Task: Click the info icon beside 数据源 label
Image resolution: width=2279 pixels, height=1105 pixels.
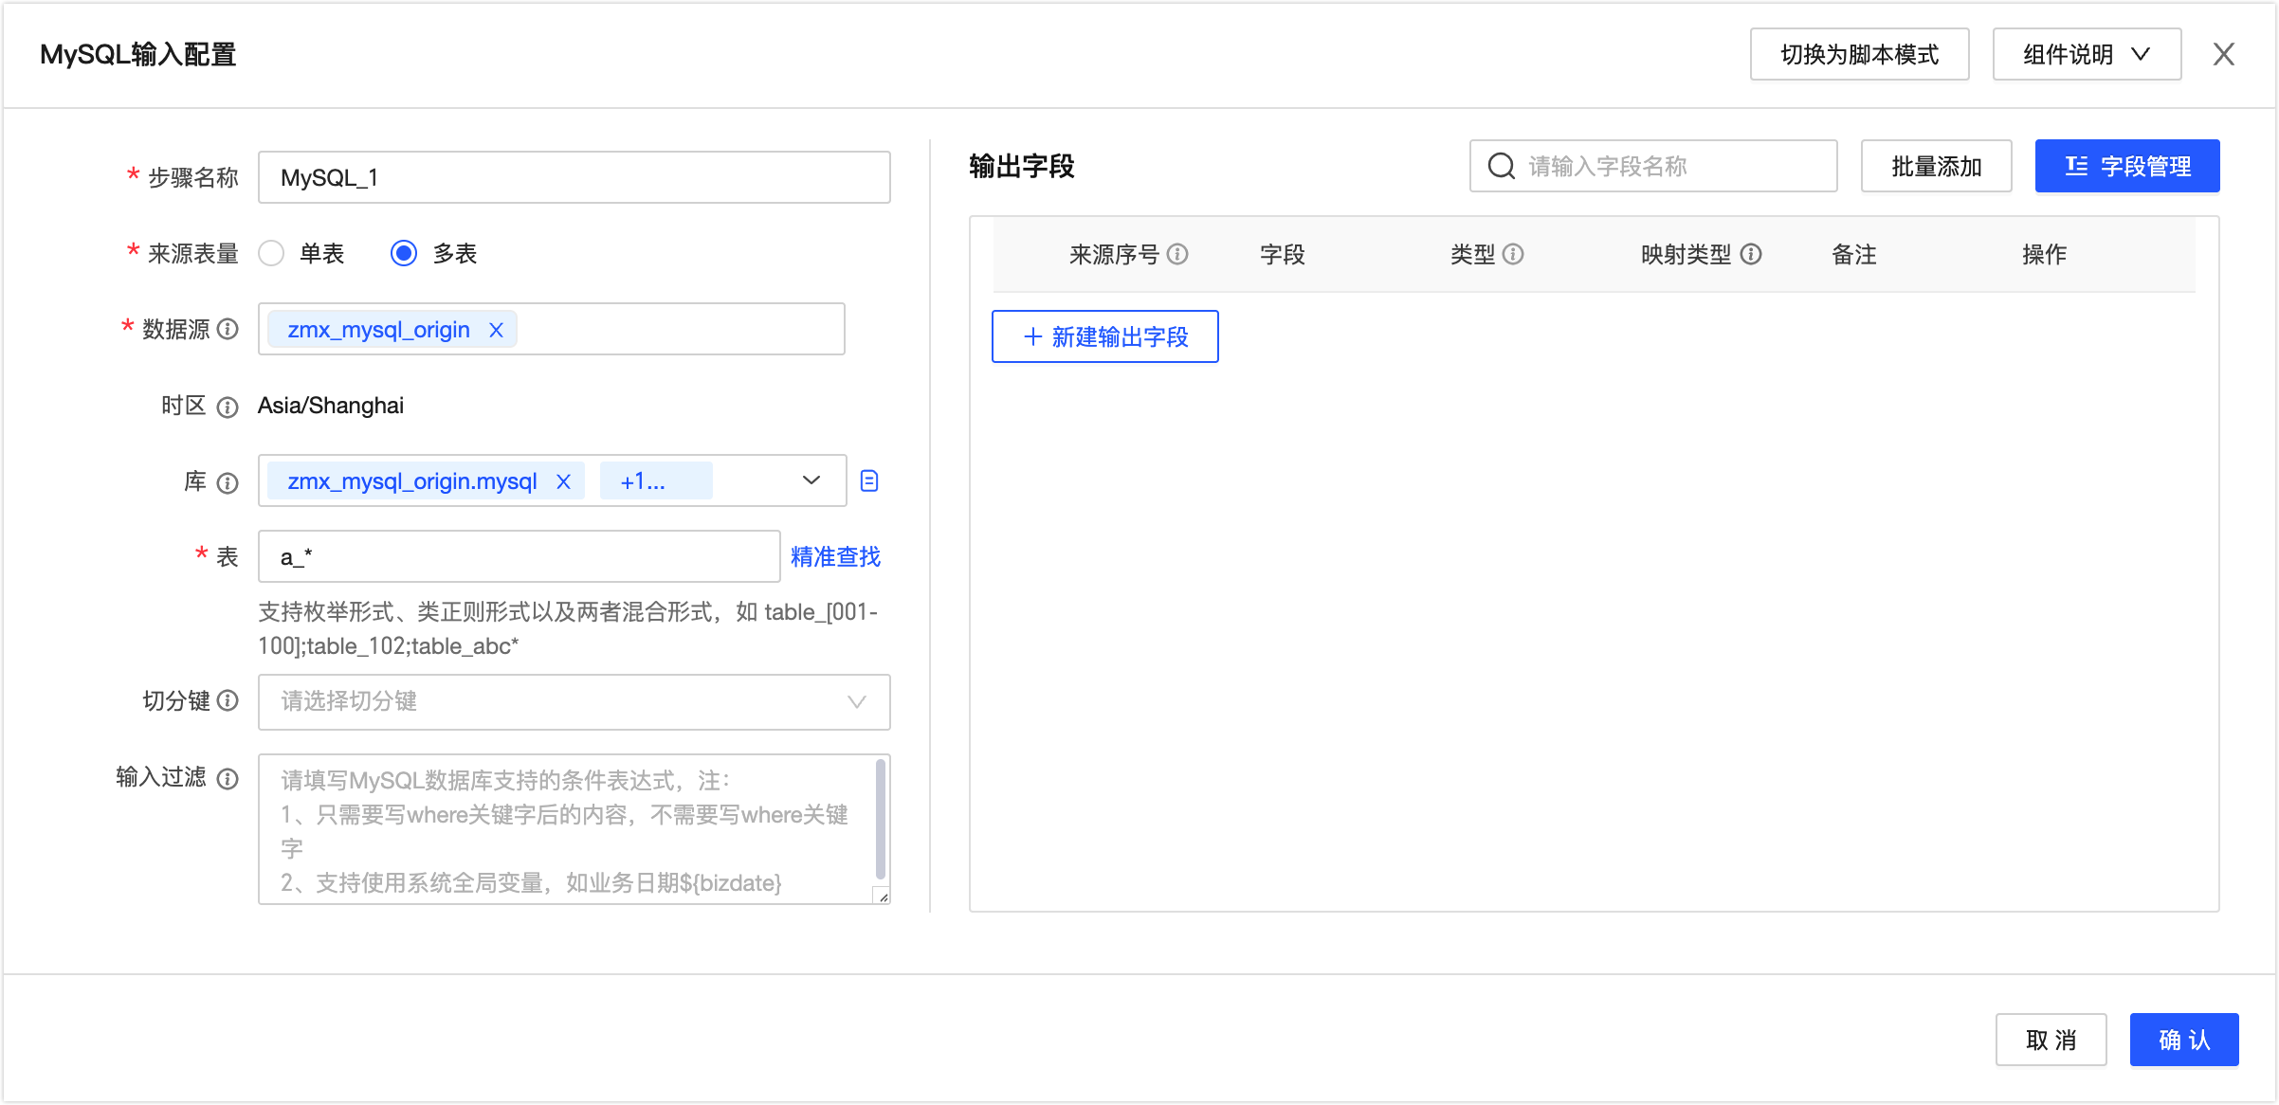Action: click(x=228, y=329)
